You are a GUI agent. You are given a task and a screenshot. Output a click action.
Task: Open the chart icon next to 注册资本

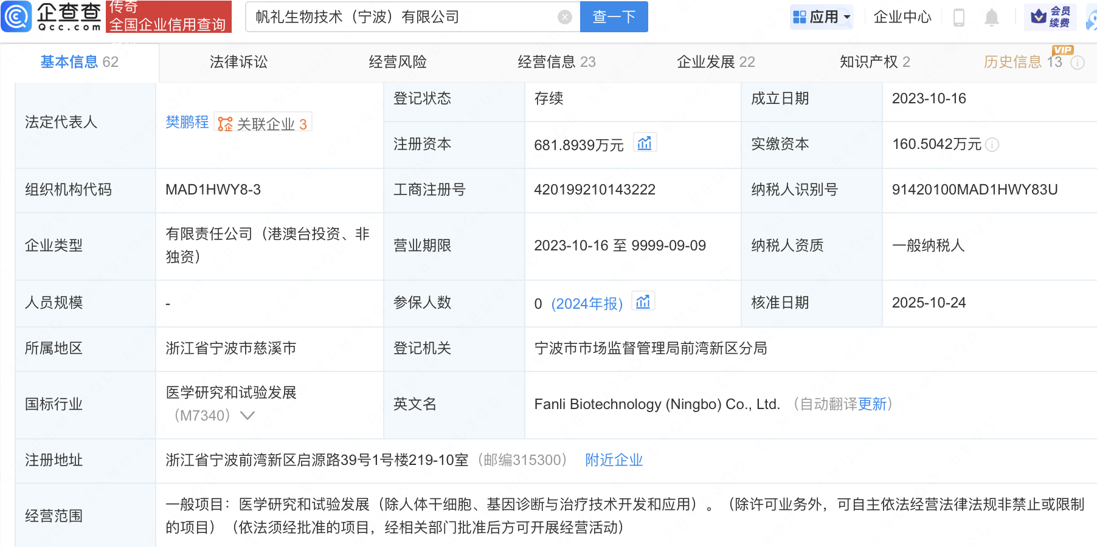645,142
